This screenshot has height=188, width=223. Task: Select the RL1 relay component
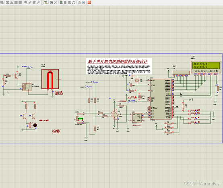[x=27, y=87]
